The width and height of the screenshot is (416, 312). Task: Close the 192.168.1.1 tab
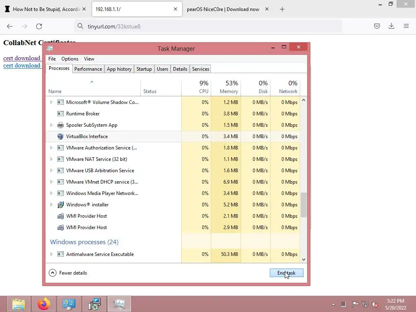point(175,9)
